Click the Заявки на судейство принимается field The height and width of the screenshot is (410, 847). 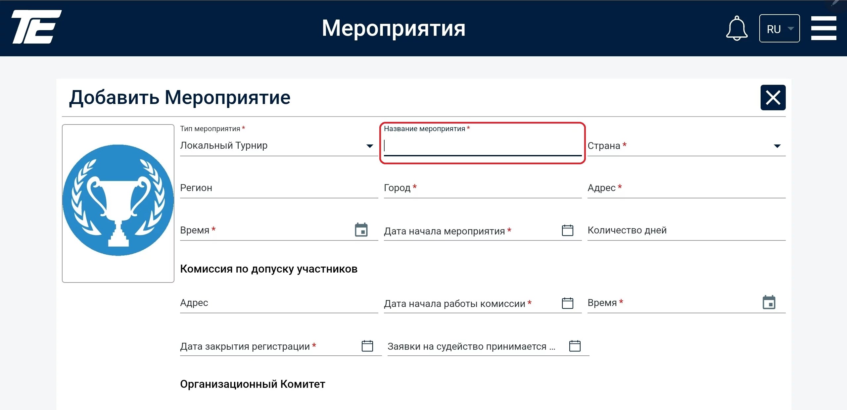[488, 346]
